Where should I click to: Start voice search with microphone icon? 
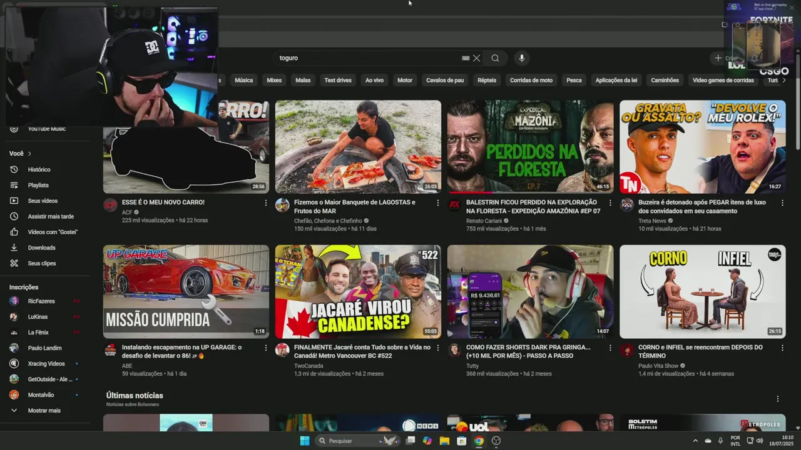[521, 58]
